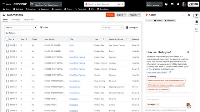Open the Filter options
Viewport: 200px width, 112px height.
click(x=44, y=28)
